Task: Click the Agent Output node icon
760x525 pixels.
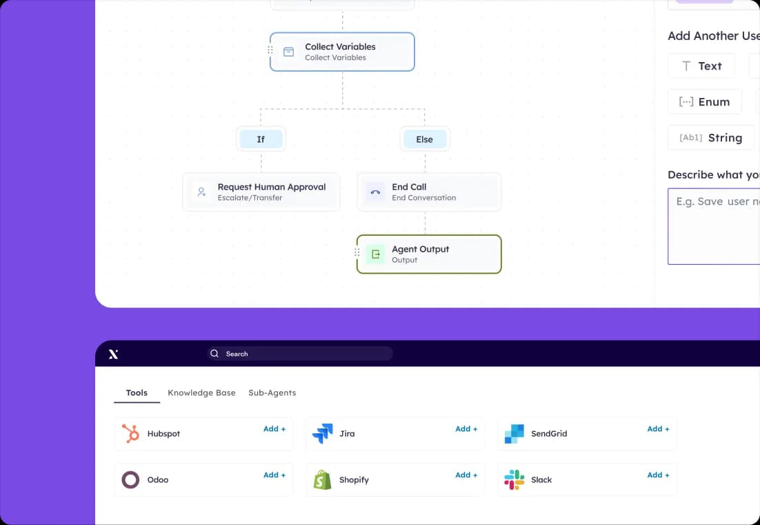Action: (374, 254)
